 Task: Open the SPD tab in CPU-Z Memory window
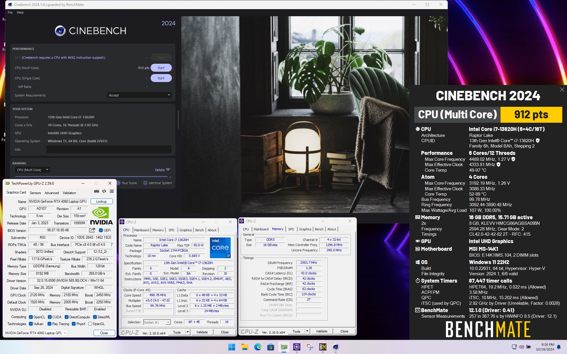pyautogui.click(x=291, y=229)
